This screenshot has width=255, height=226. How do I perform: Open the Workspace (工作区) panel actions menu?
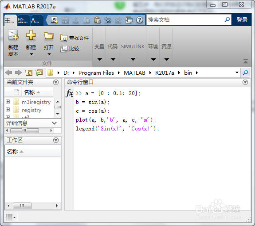pos(56,140)
